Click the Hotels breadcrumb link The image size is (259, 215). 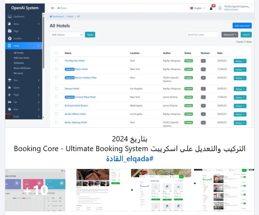tap(70, 16)
